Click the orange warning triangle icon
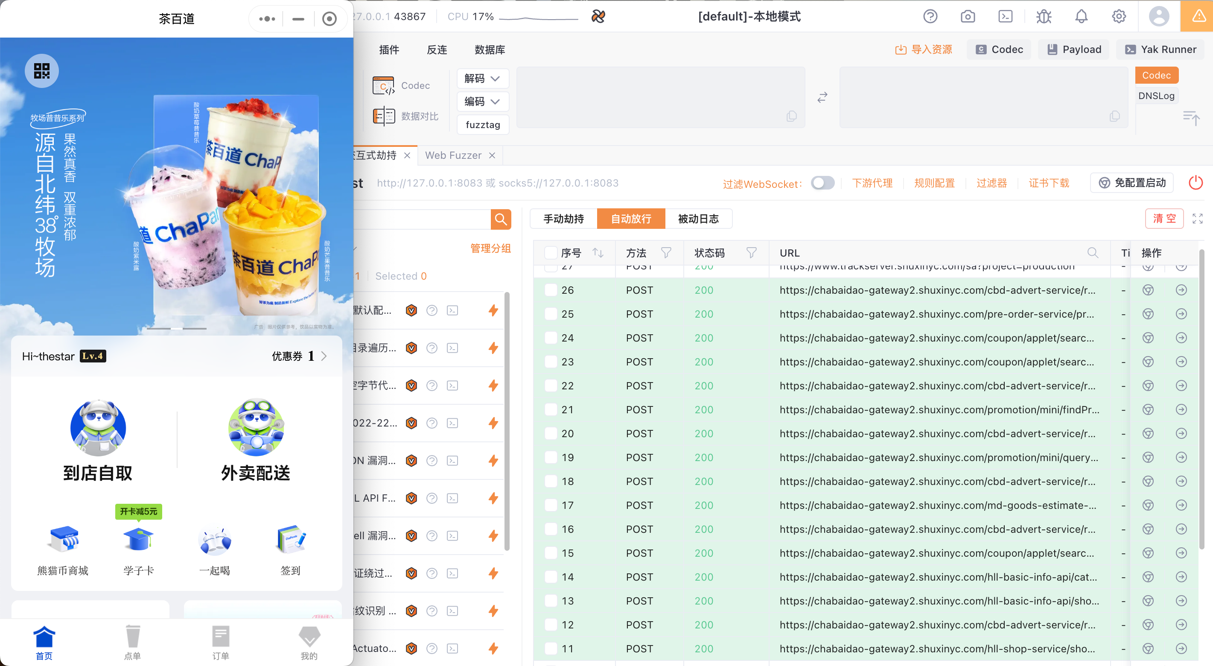 click(1198, 17)
